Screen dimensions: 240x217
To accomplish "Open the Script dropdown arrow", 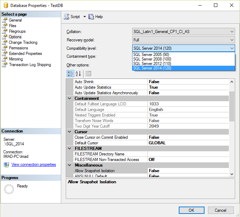I will [85, 17].
